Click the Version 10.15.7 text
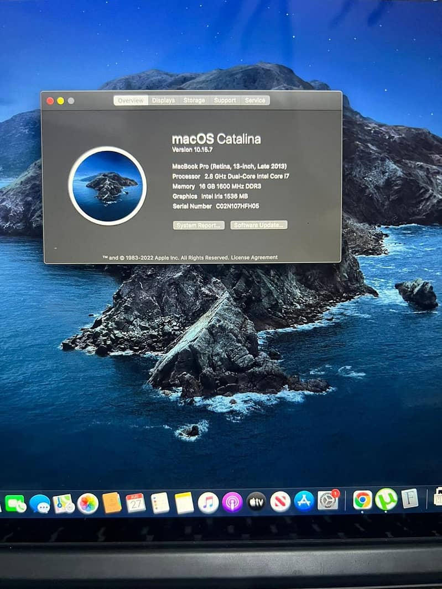Viewport: 442px width, 589px height. [x=192, y=150]
